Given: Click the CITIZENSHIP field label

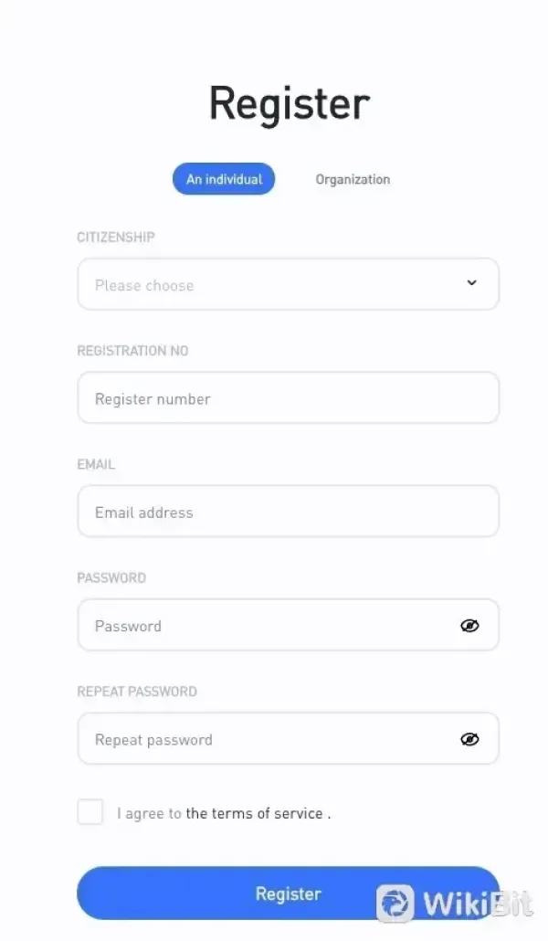Looking at the screenshot, I should 115,237.
